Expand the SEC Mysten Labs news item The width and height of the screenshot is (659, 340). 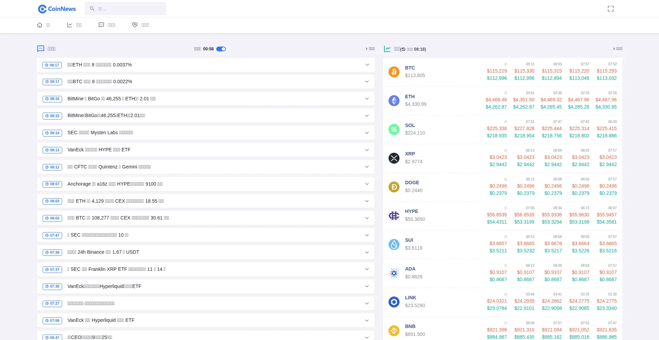(367, 133)
